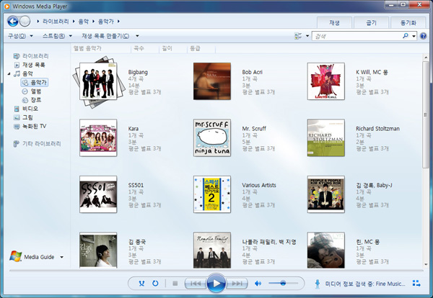Switch to the 굽기 tab

click(x=371, y=22)
